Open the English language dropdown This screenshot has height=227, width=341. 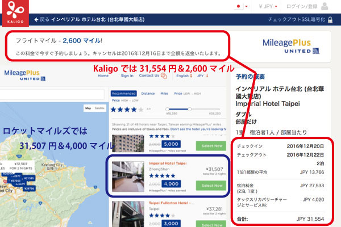coord(184,76)
